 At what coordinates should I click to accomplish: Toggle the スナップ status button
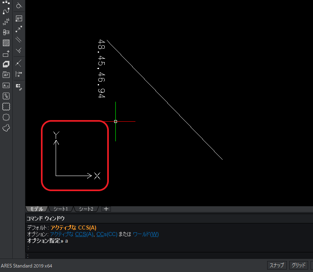pyautogui.click(x=277, y=265)
